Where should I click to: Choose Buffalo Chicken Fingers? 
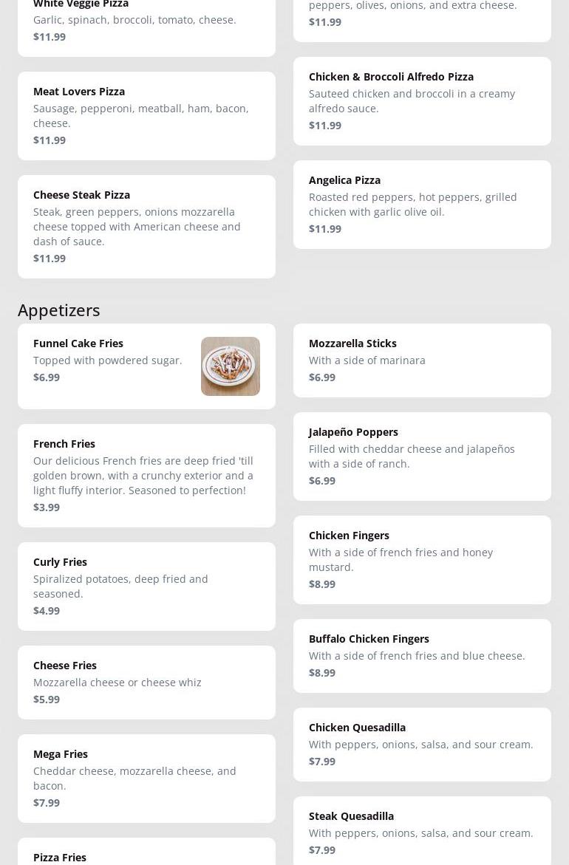click(x=422, y=655)
